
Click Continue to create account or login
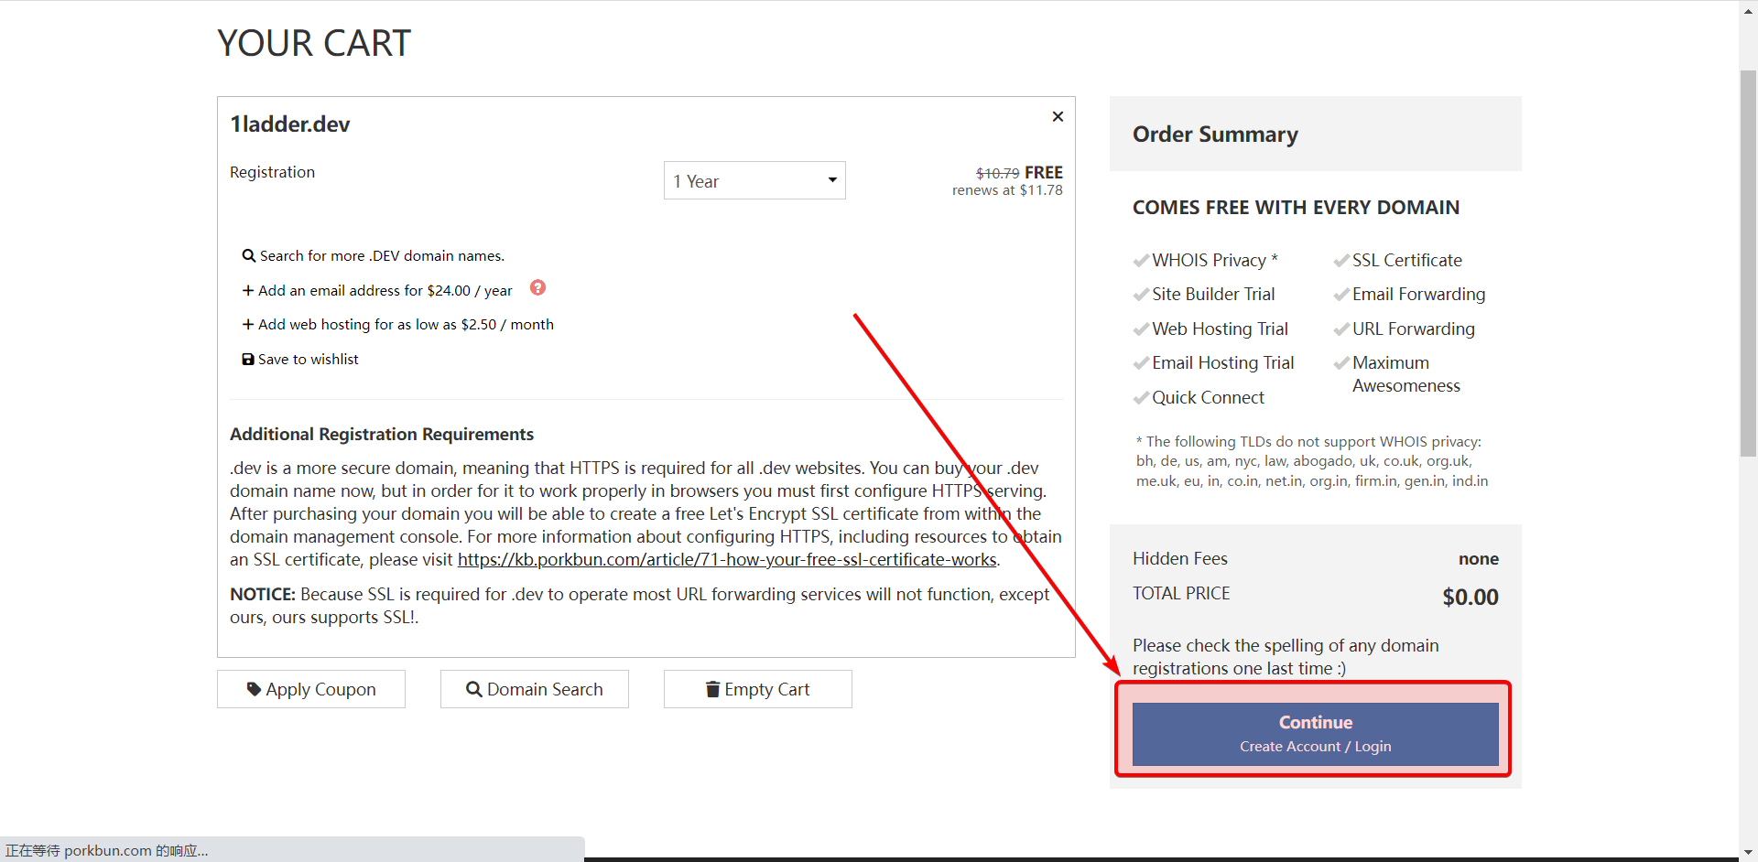click(x=1315, y=733)
